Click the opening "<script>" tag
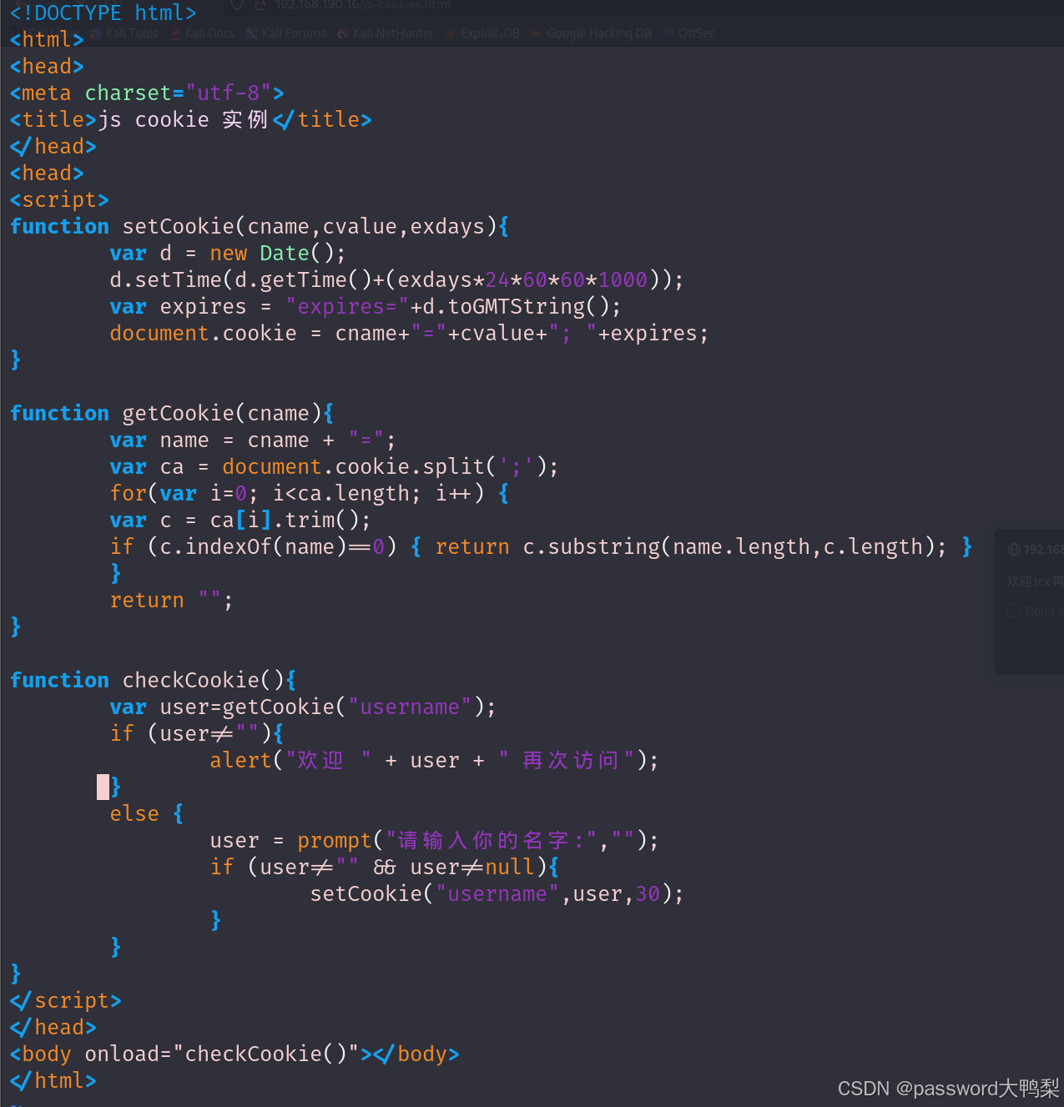 point(59,199)
